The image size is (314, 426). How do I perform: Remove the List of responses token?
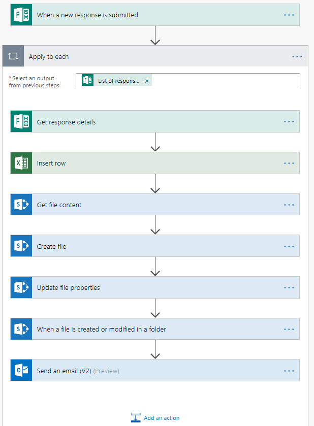point(147,81)
